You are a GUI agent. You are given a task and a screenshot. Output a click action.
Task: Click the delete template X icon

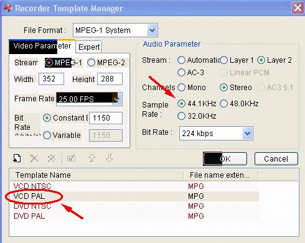pos(34,158)
